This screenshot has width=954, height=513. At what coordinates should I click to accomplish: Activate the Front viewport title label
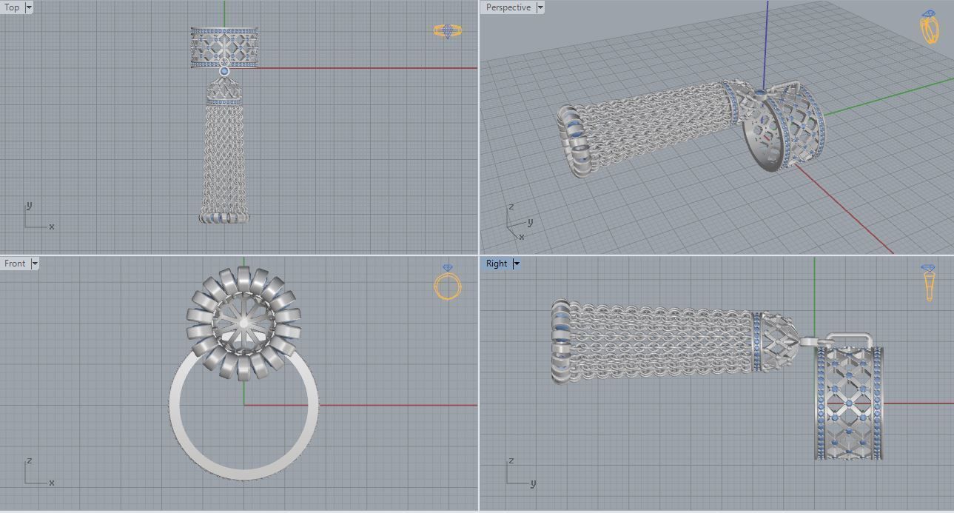coord(15,264)
